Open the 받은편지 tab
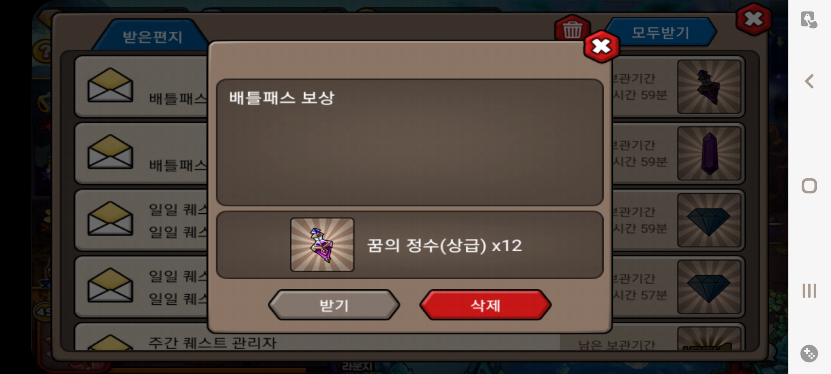Image resolution: width=831 pixels, height=374 pixels. pyautogui.click(x=152, y=36)
